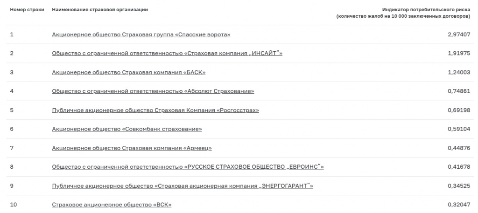Click the «Наименование страховой организации» column header
Viewport: 478px width, 213px height.
point(100,10)
